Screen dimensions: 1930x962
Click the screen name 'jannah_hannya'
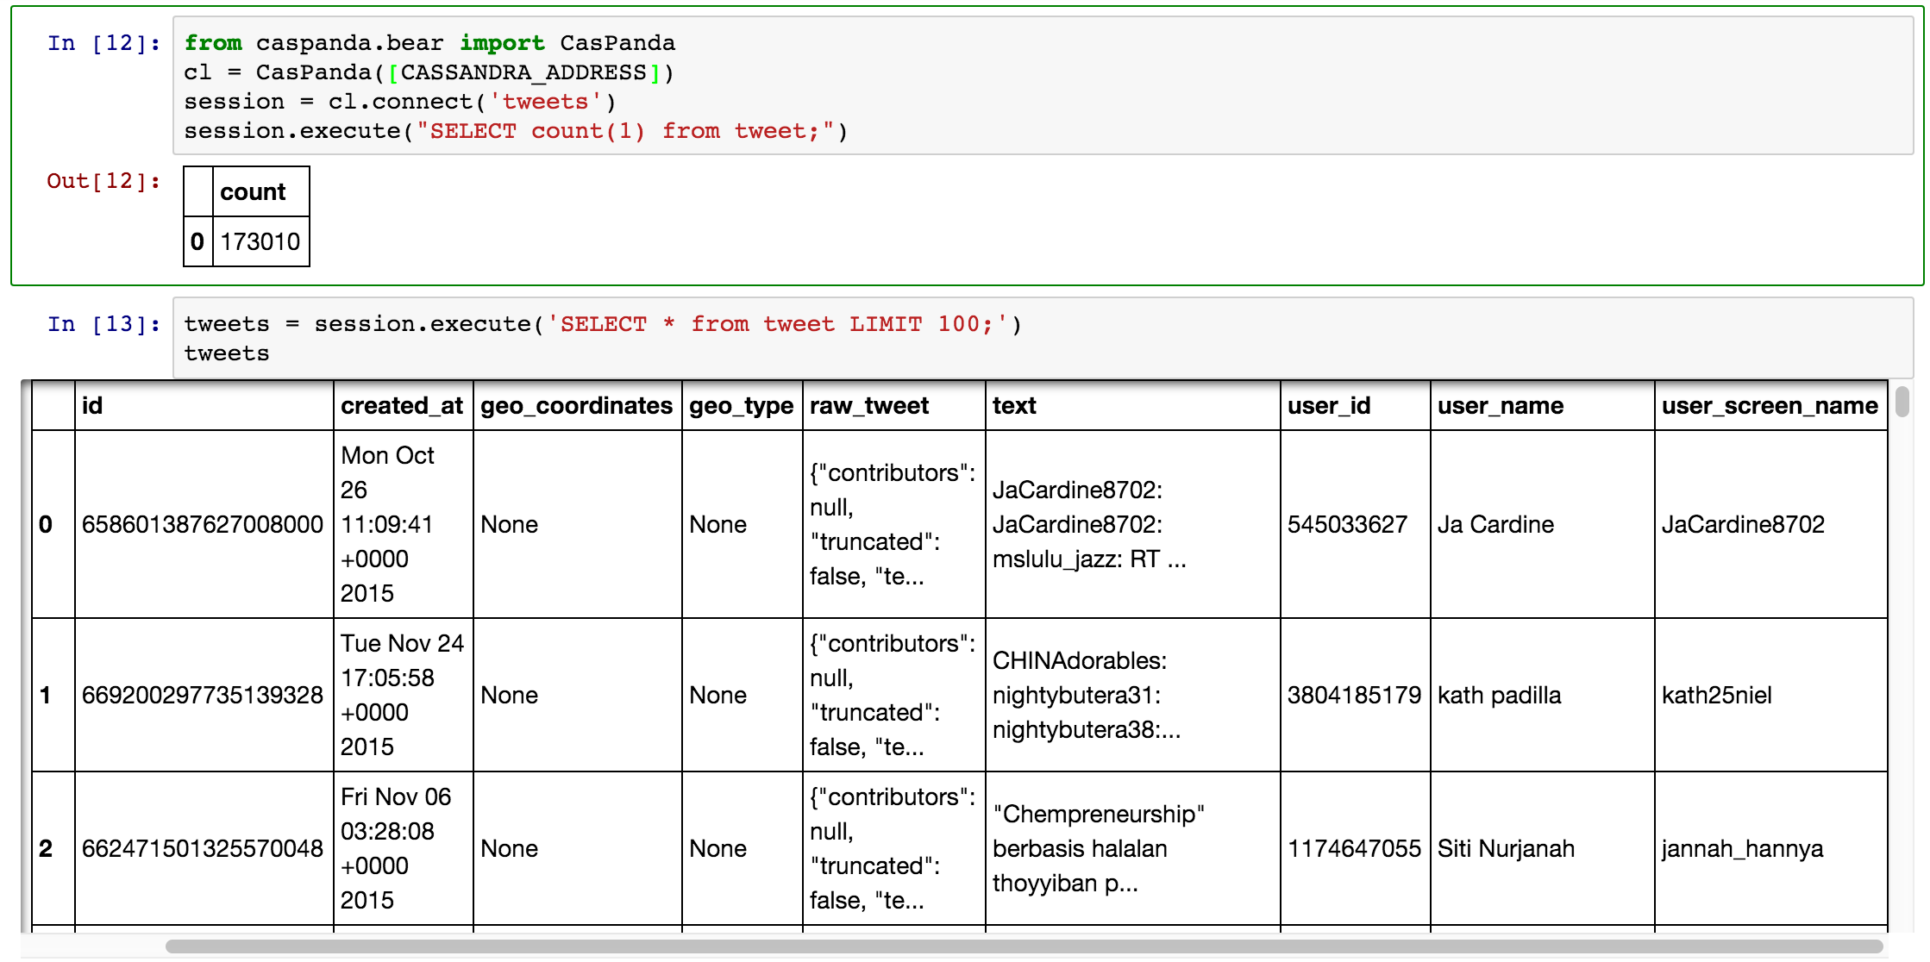(x=1742, y=848)
